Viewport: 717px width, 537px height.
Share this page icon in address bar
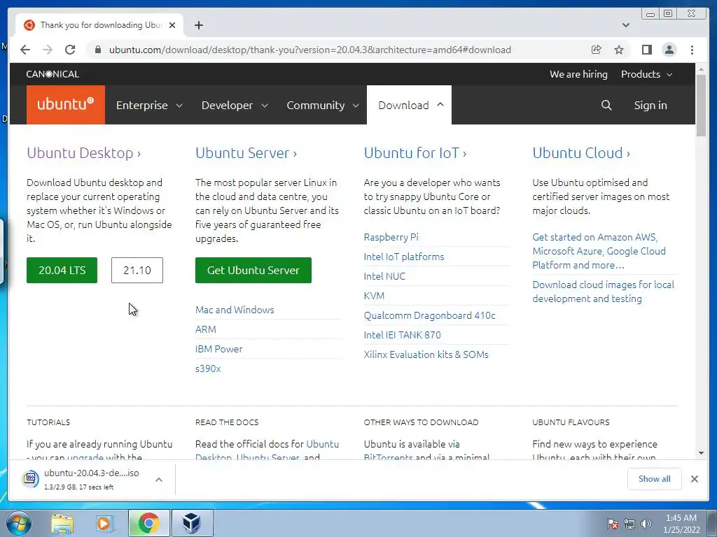tap(597, 50)
